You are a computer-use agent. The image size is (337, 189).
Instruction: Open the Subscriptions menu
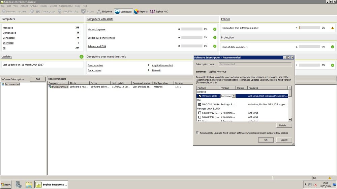tap(66, 6)
